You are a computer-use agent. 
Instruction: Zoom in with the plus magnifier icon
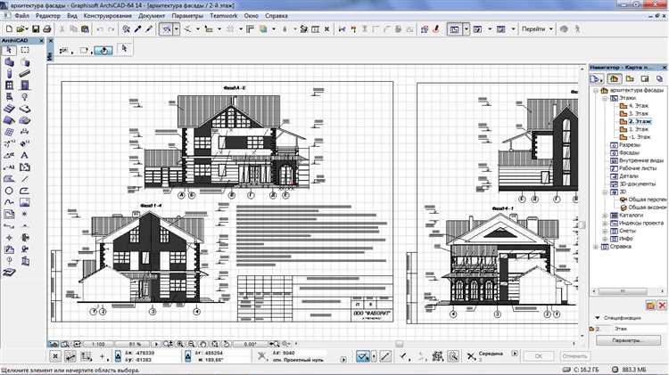pos(180,344)
